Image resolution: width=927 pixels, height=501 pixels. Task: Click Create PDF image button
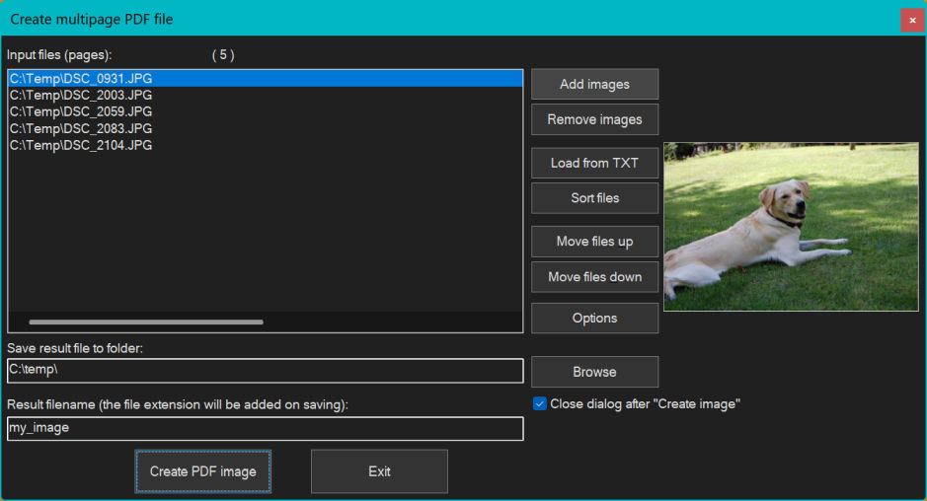202,471
